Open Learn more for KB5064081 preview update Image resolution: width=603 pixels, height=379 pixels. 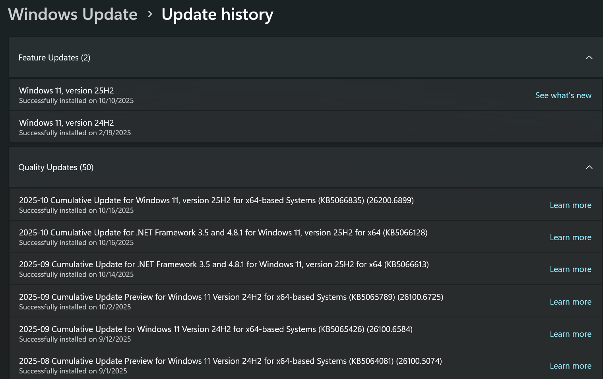tap(570, 366)
